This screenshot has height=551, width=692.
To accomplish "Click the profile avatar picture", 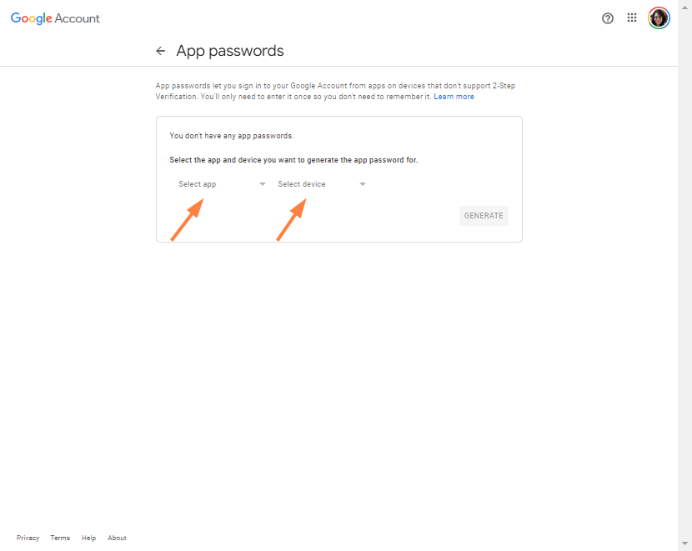I will [x=659, y=18].
